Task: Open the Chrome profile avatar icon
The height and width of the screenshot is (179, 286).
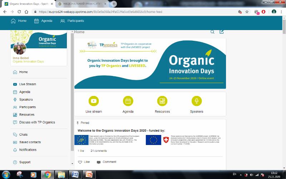Action: pyautogui.click(x=274, y=12)
